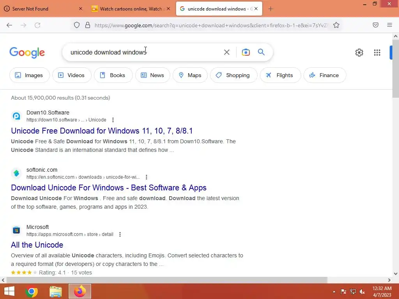This screenshot has width=399, height=299.
Task: Click the browser forward arrow
Action: coord(23,25)
